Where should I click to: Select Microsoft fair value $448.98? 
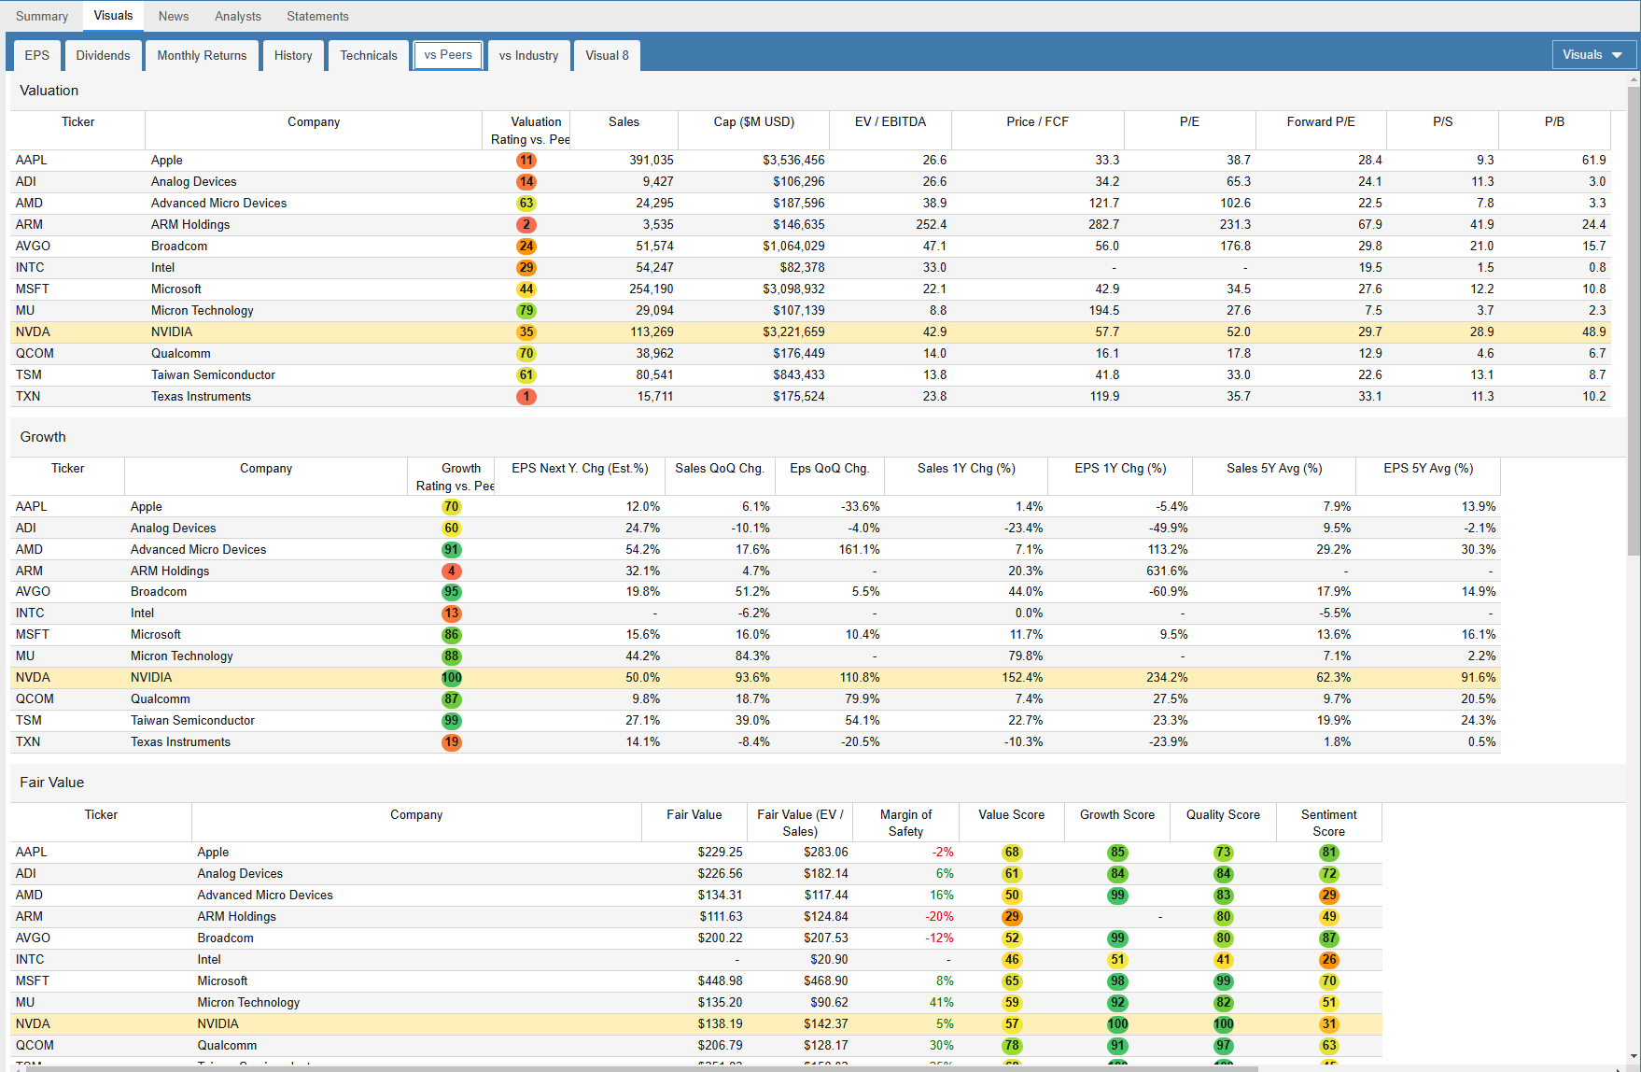click(720, 981)
